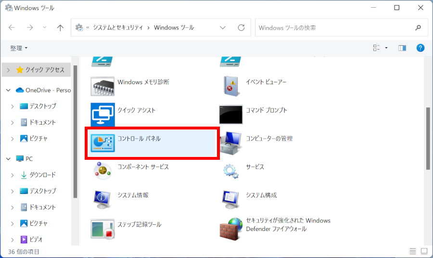Open the Windows メモリ診断 icon
Screen dimensions: 433x258
click(102, 86)
